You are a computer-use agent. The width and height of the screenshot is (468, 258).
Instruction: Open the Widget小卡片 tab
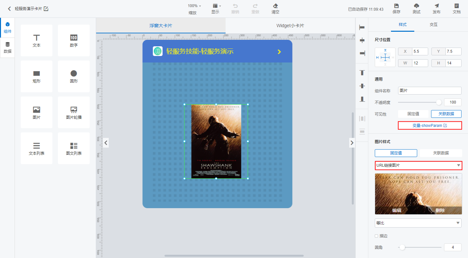click(x=290, y=26)
